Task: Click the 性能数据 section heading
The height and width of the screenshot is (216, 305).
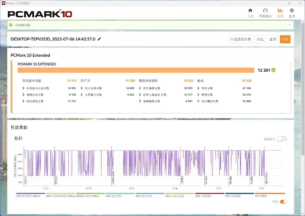Action: [x=19, y=127]
